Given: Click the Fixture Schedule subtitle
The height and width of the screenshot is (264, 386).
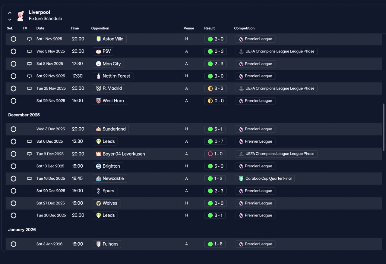Looking at the screenshot, I should pos(45,19).
